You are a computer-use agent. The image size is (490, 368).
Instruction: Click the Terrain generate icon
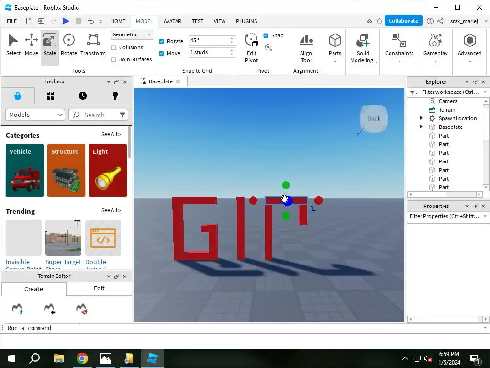[x=17, y=309]
